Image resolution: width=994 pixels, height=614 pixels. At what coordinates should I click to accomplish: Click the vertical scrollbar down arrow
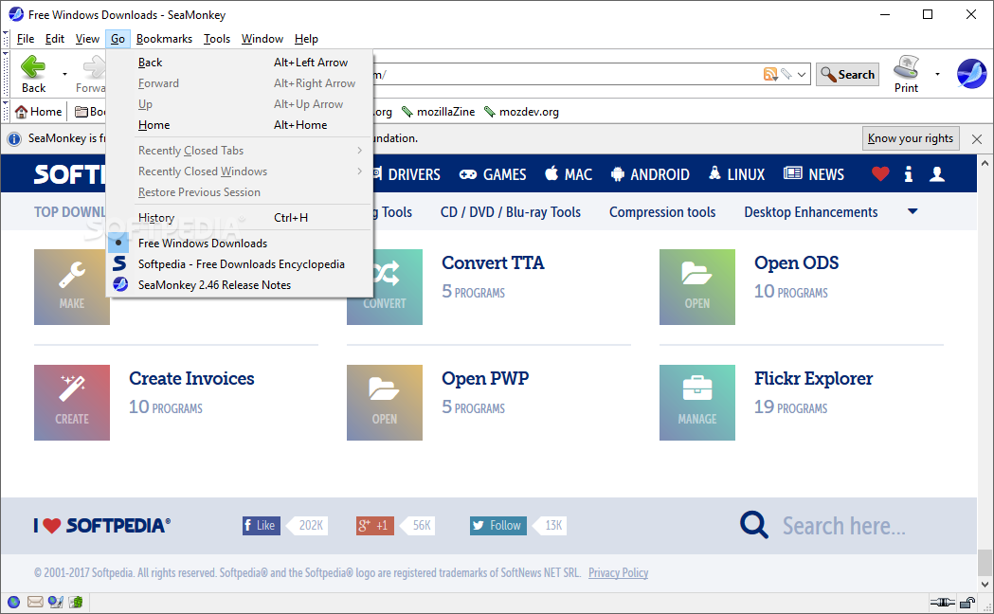985,585
